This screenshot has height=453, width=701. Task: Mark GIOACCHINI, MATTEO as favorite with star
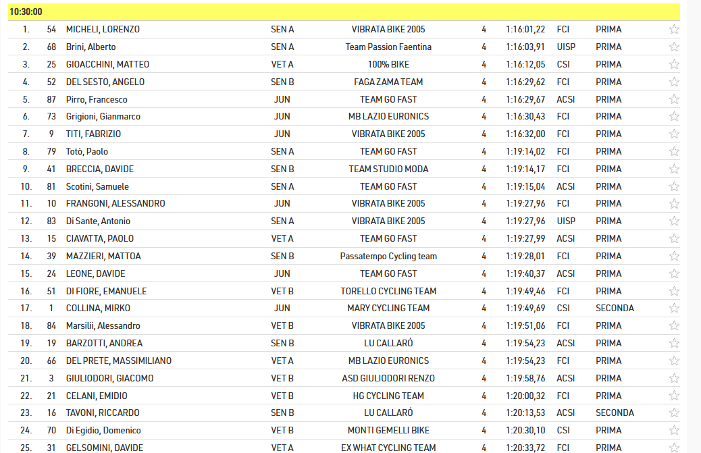674,65
